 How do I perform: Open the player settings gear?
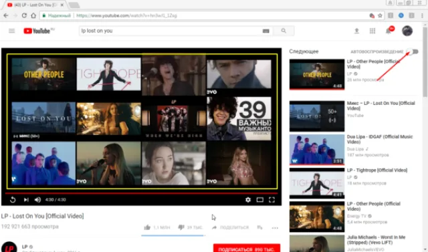[248, 200]
